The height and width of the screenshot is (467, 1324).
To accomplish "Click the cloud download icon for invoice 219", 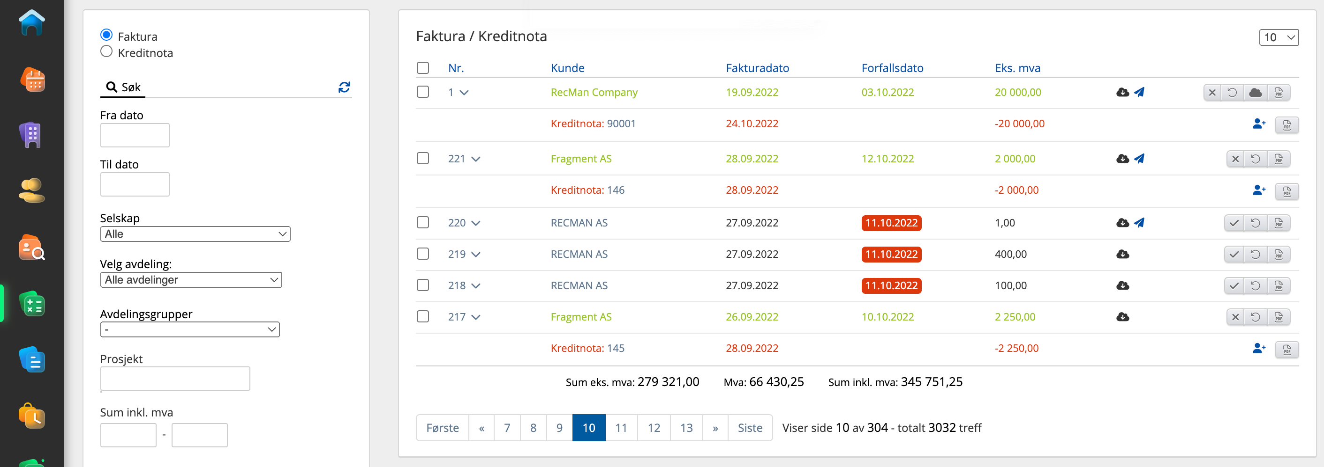I will pyautogui.click(x=1122, y=254).
